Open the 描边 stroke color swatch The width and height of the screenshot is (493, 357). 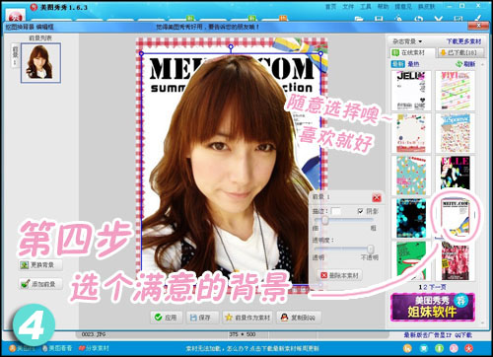[x=335, y=211]
